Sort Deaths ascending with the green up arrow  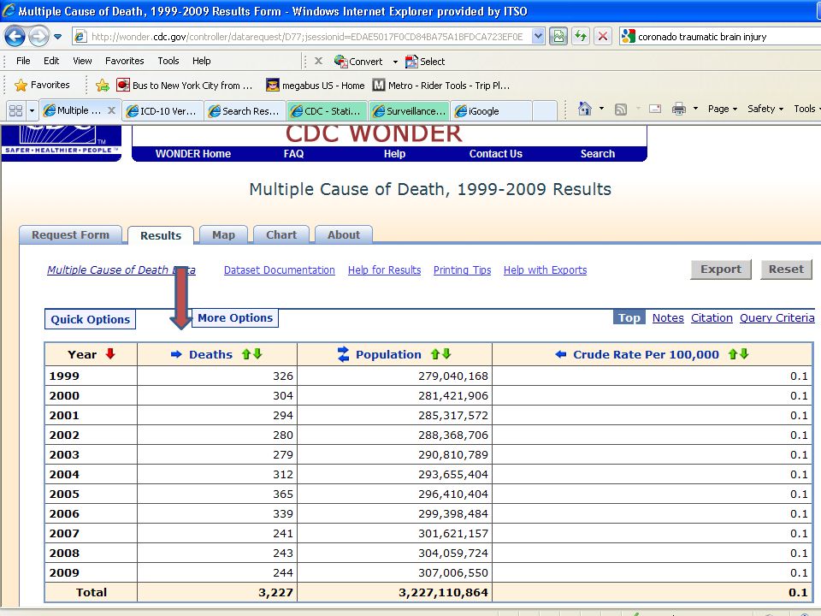(246, 354)
